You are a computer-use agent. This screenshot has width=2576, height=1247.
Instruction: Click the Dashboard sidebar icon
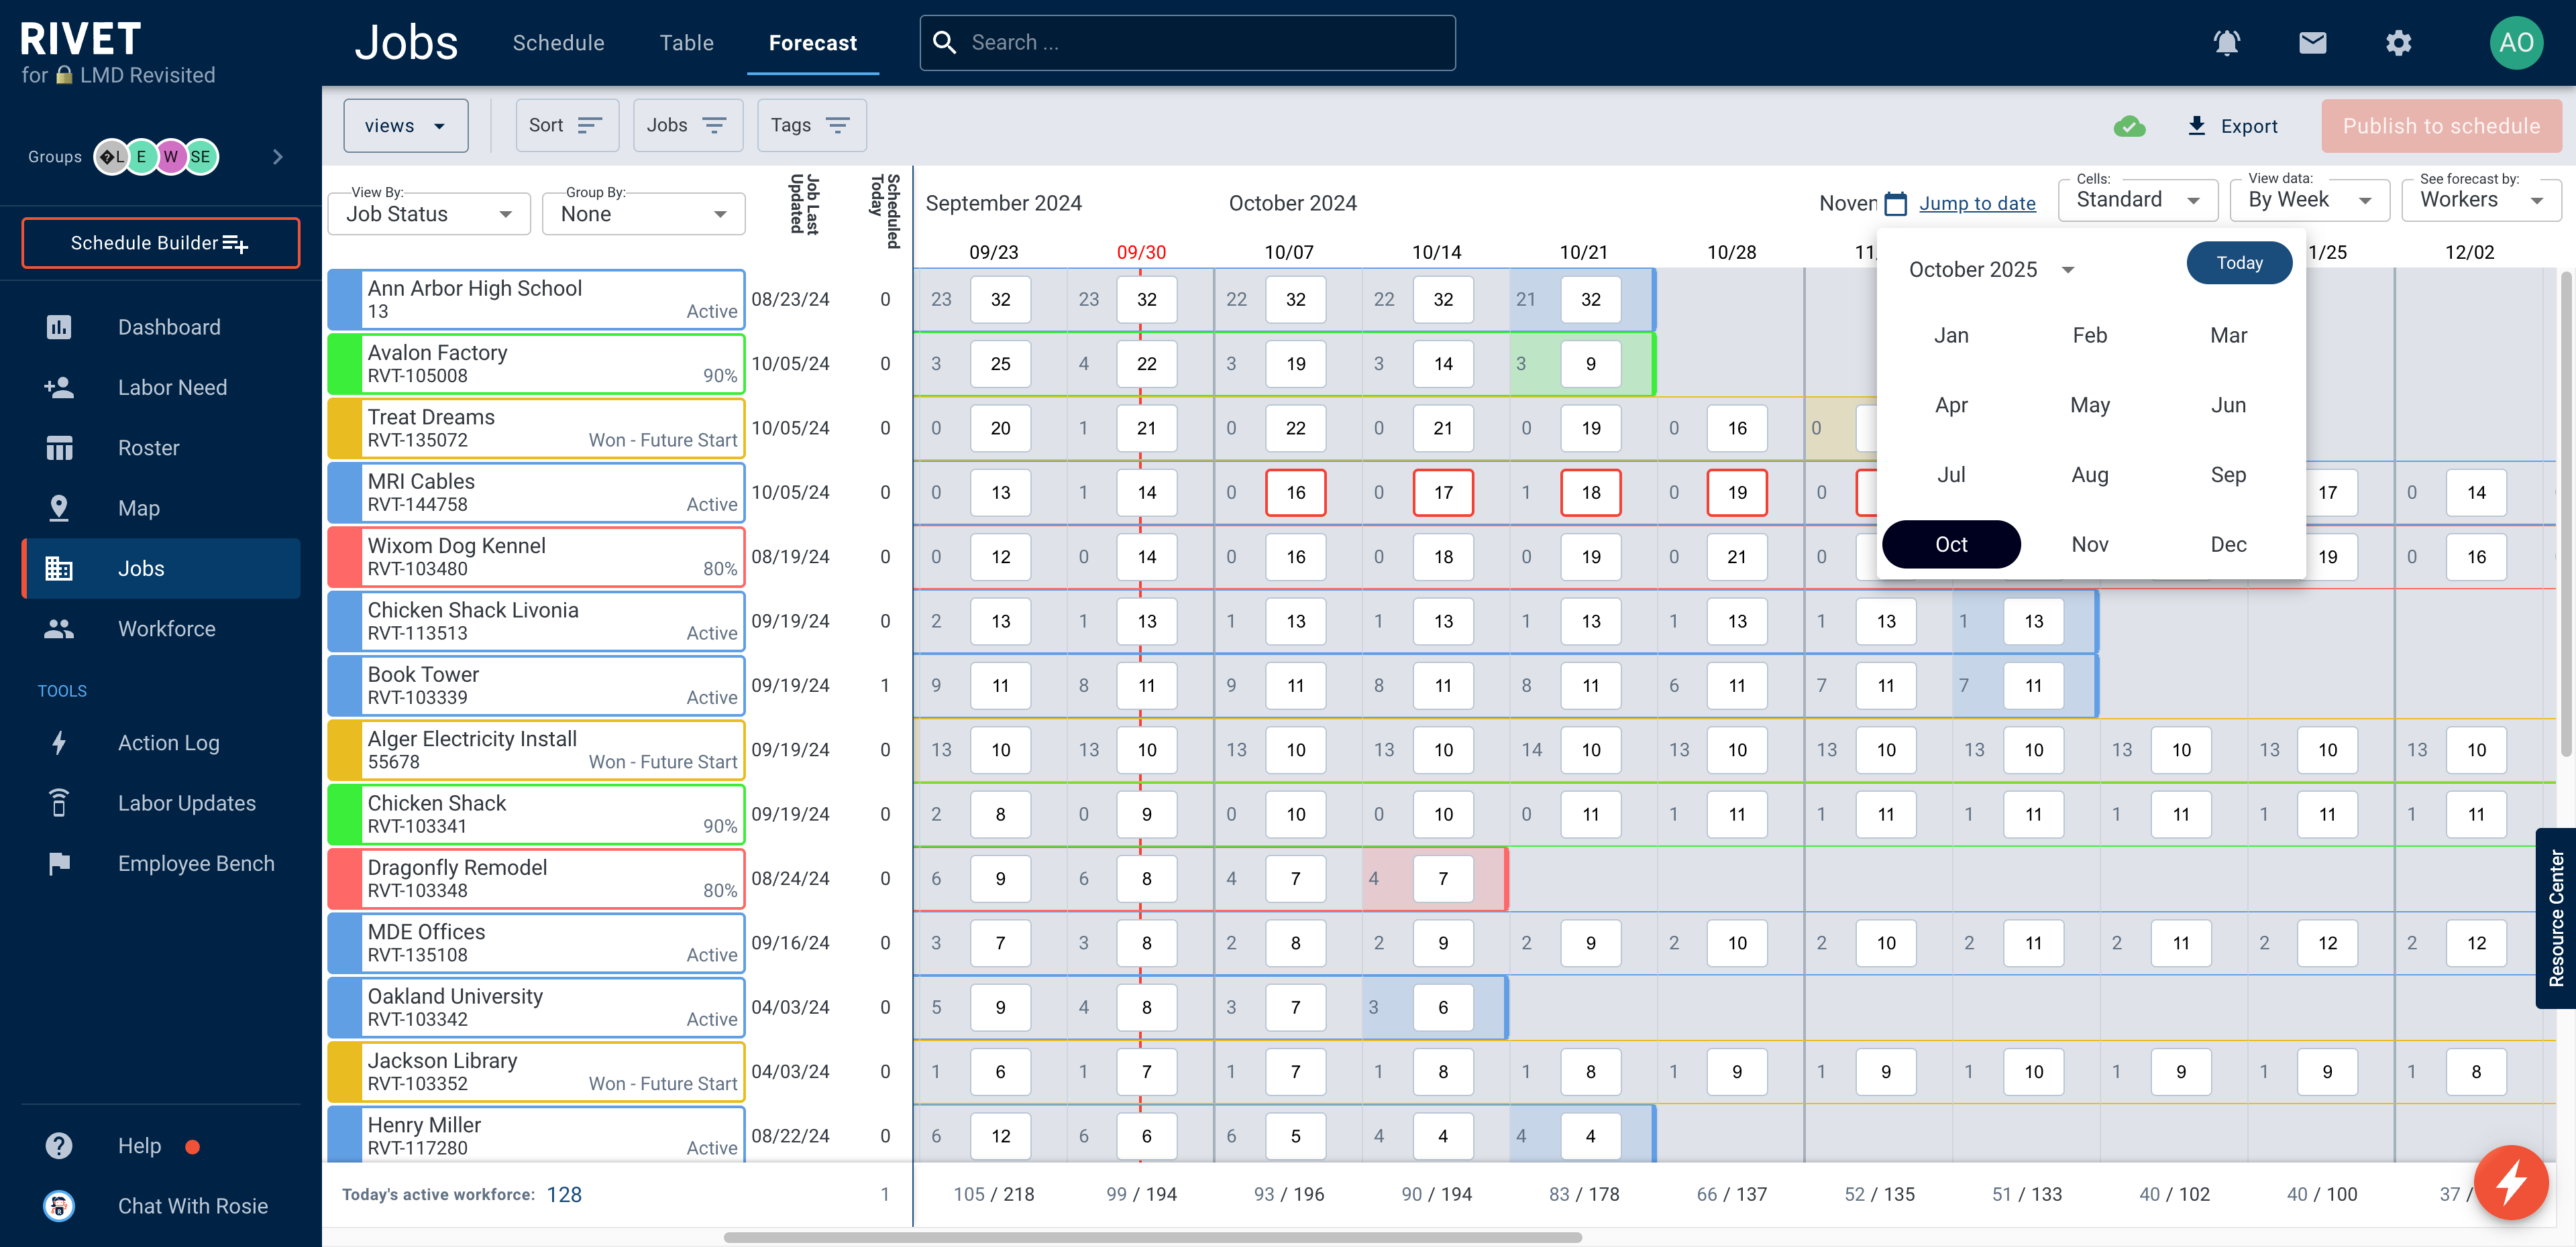59,326
